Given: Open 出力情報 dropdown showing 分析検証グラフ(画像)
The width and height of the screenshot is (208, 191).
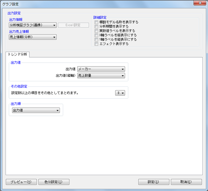Looking at the screenshot, I should (x=33, y=25).
